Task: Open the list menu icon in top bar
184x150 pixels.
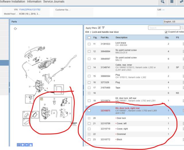Action: 172,2
